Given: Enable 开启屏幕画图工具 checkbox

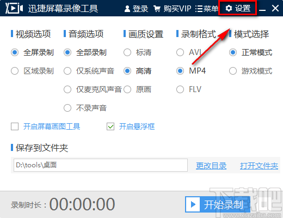Looking at the screenshot, I should pos(15,126).
